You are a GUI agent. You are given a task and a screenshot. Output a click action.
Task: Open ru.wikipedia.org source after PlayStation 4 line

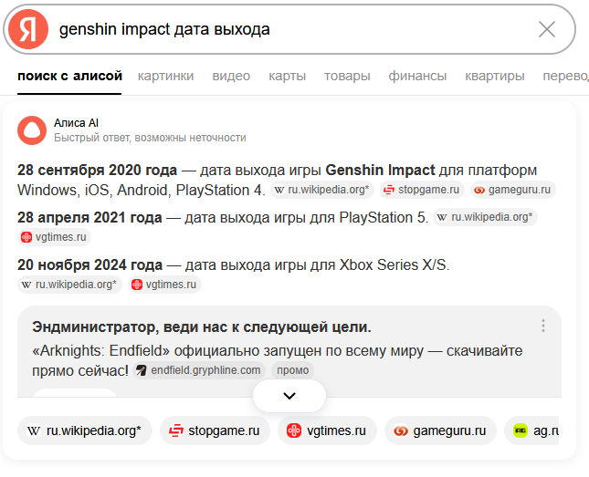point(322,190)
